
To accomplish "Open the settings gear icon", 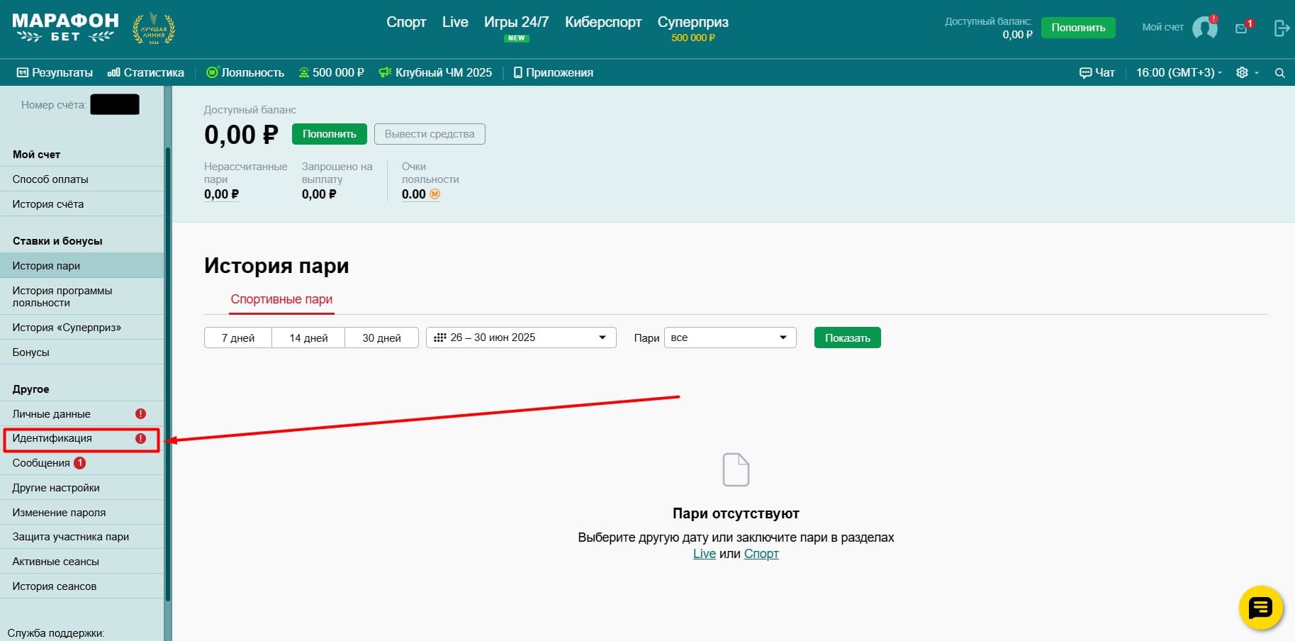I will pyautogui.click(x=1242, y=72).
